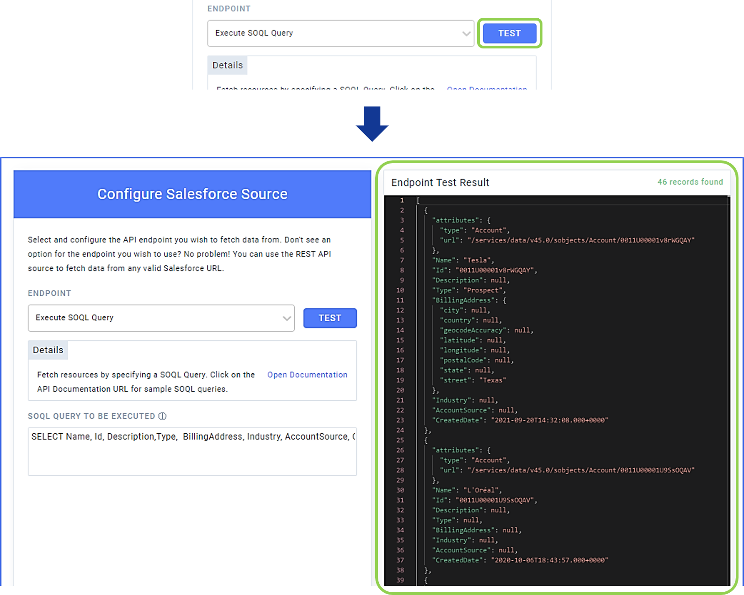Screen dimensions: 744x595
Task: Select the Details tab in Configure Salesforce Source
Action: click(48, 350)
